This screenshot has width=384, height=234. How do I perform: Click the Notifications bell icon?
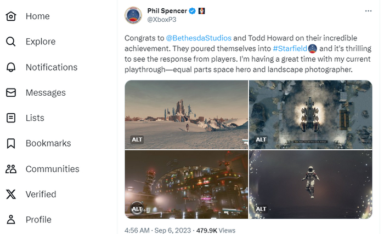[x=10, y=67]
